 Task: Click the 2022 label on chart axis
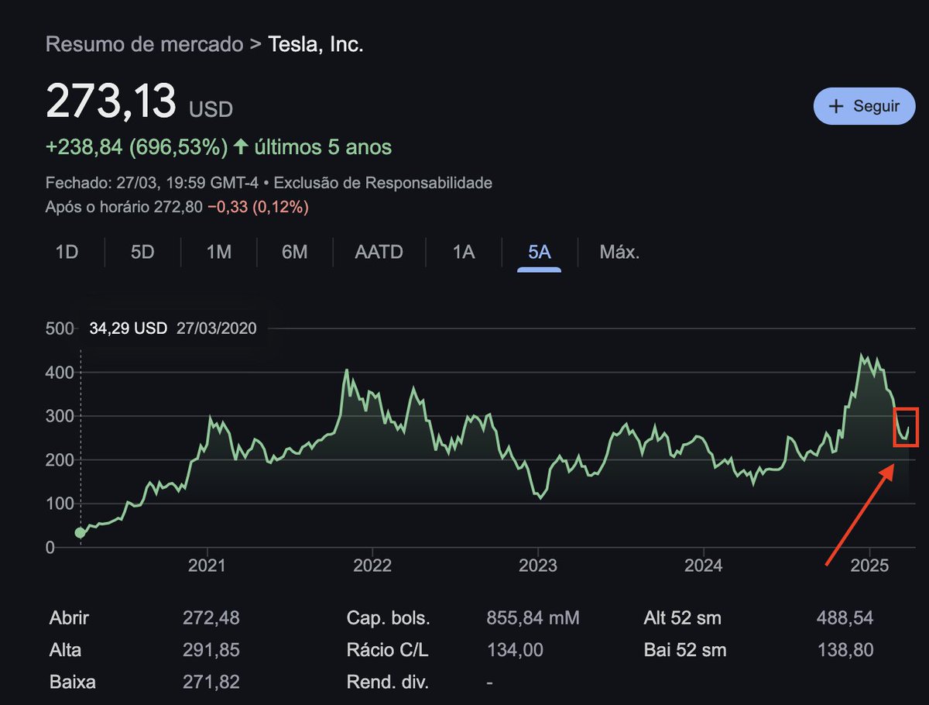coord(372,565)
